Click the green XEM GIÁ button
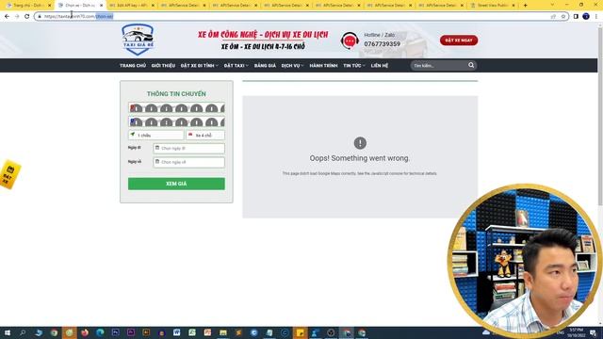 (x=176, y=184)
